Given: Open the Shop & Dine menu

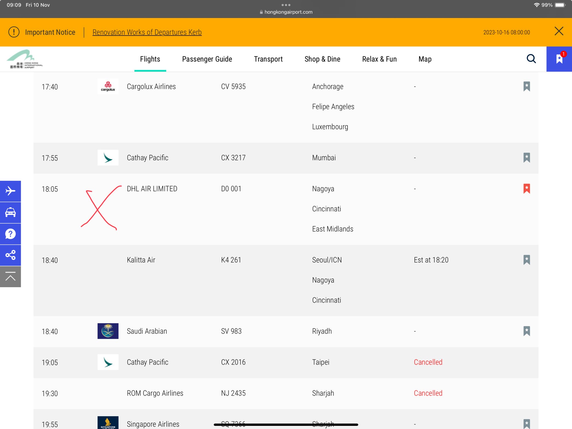Looking at the screenshot, I should (x=322, y=59).
